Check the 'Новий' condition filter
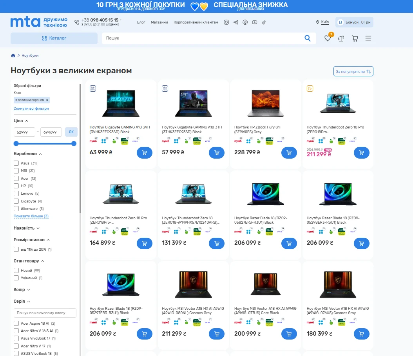 (x=16, y=270)
